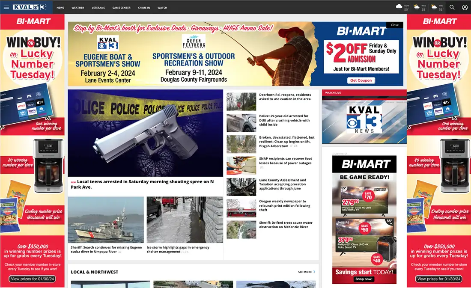Play the Watch Live KVAL 13 News video
Image resolution: width=471 pixels, height=288 pixels.
pyautogui.click(x=364, y=119)
